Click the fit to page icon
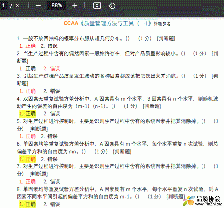Screen dimensions: 224x208 97,6
